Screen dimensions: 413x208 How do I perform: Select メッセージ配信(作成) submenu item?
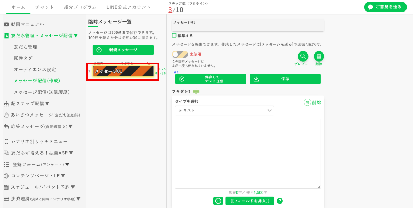click(37, 81)
